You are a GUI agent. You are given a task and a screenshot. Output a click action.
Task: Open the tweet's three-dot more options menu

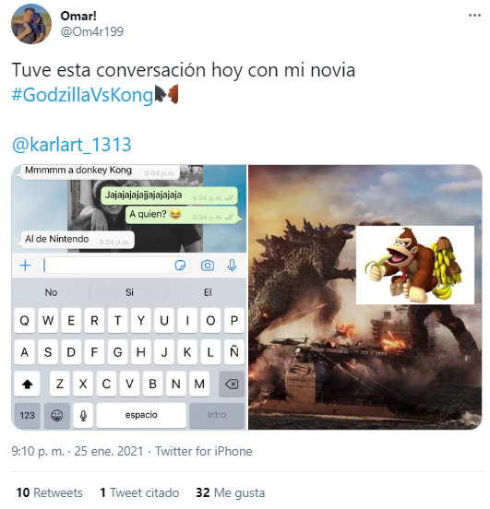pos(473,16)
